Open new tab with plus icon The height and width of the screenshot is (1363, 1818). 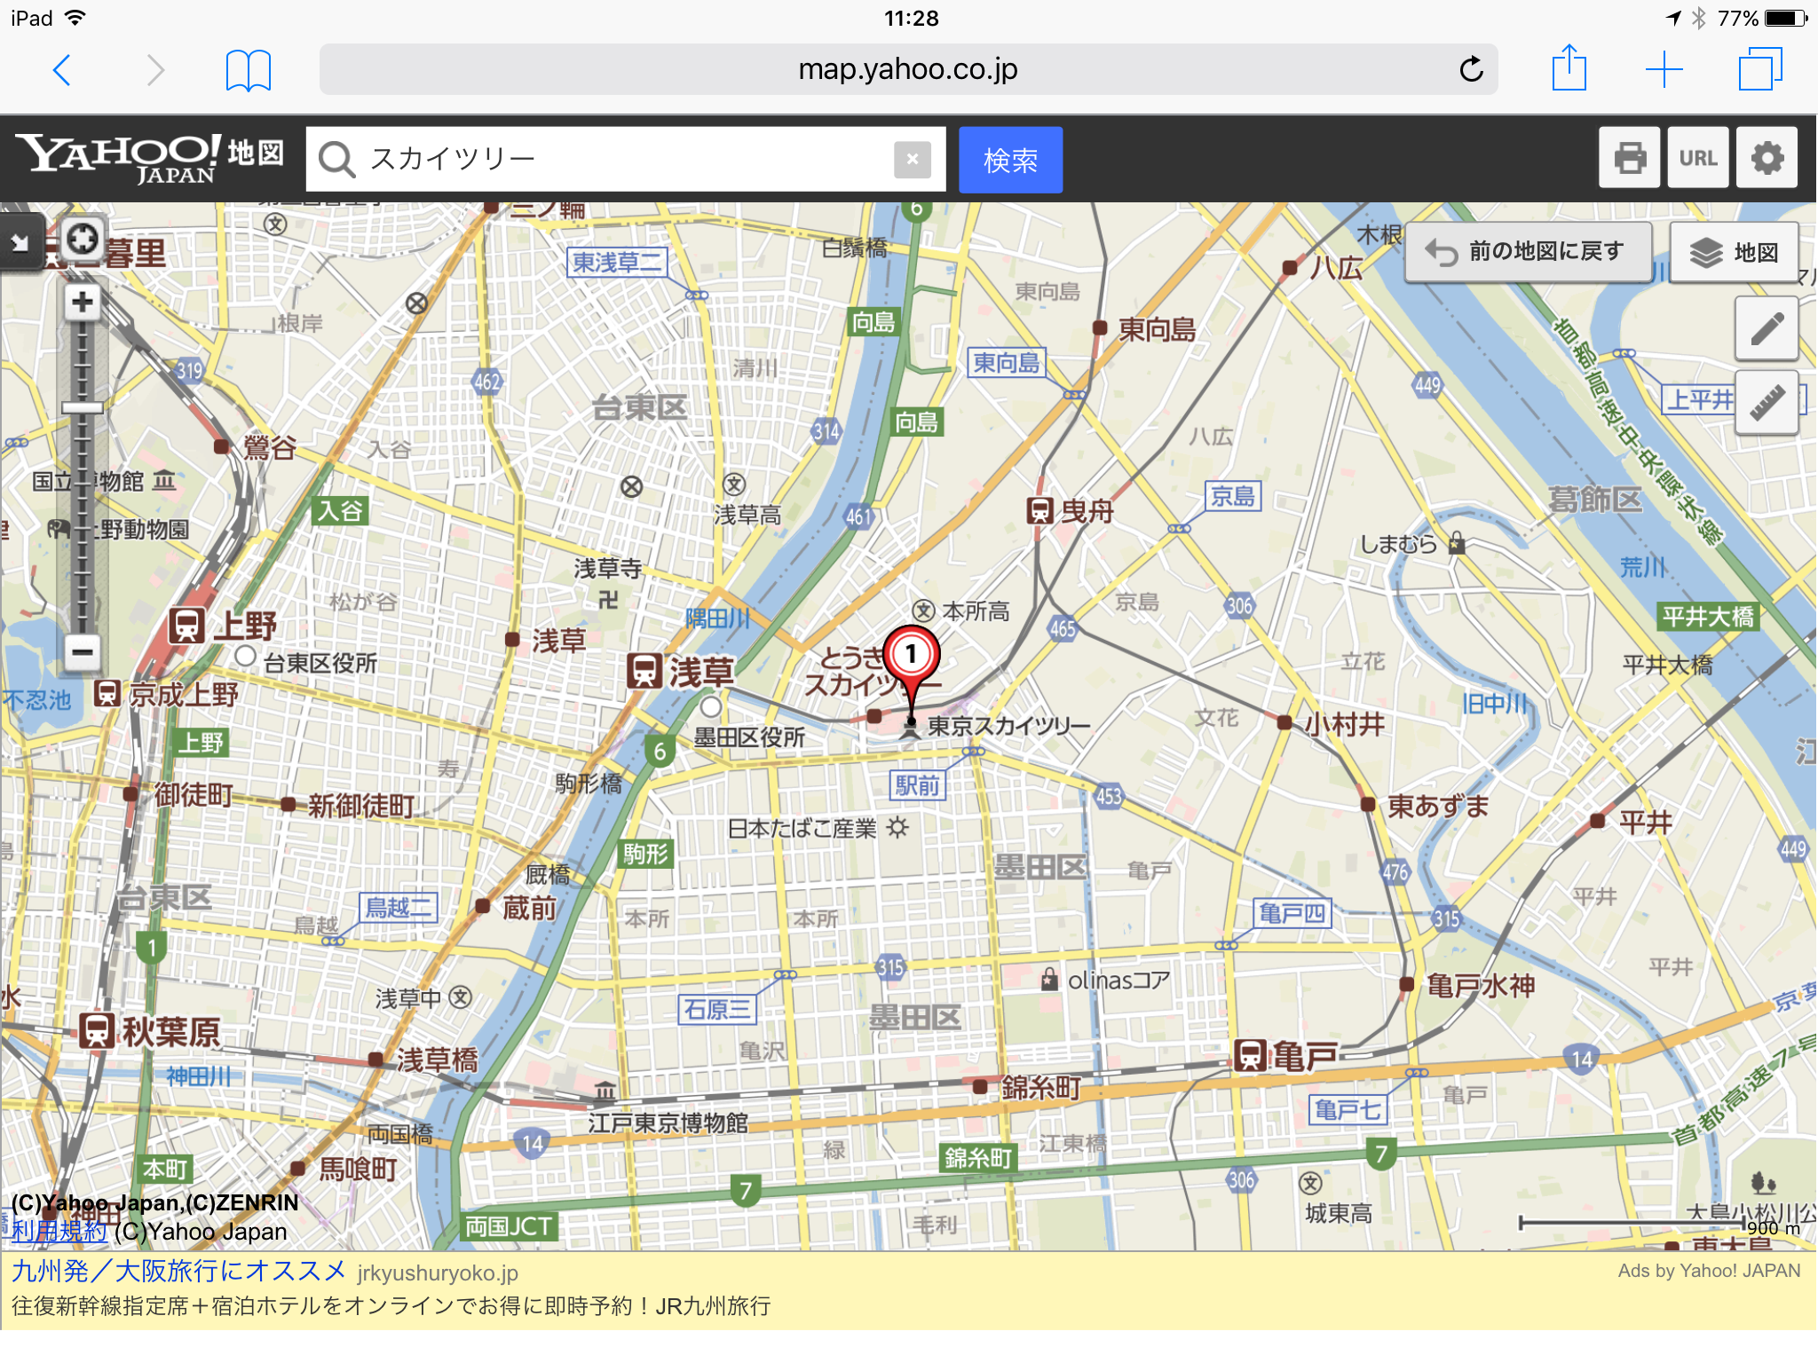click(1664, 69)
